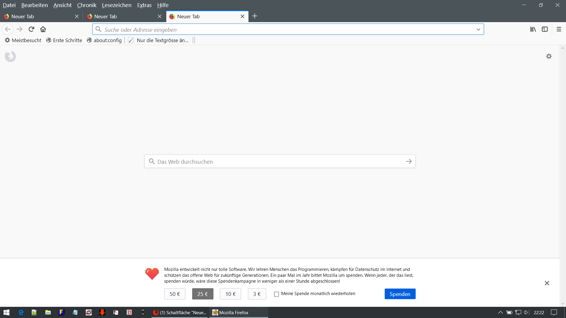Click the grey Firefox logo on page

pyautogui.click(x=10, y=56)
